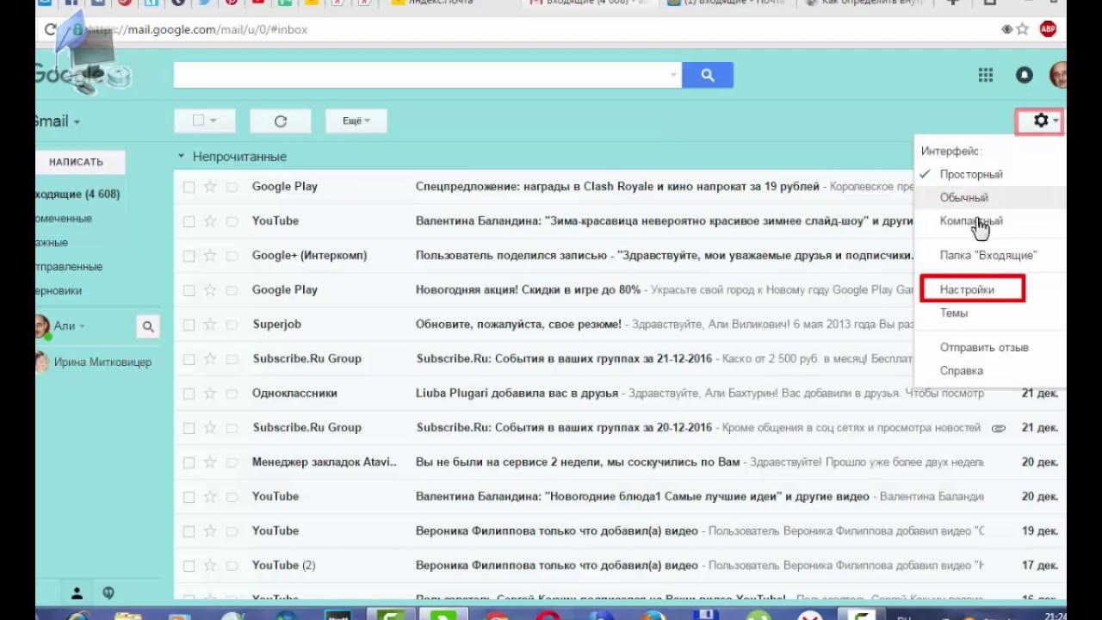Select the Менеджер закладок Atavi email checkbox
The image size is (1102, 620).
coord(189,462)
